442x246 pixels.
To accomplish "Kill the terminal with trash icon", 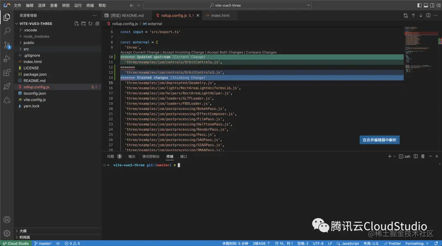I will (423, 156).
